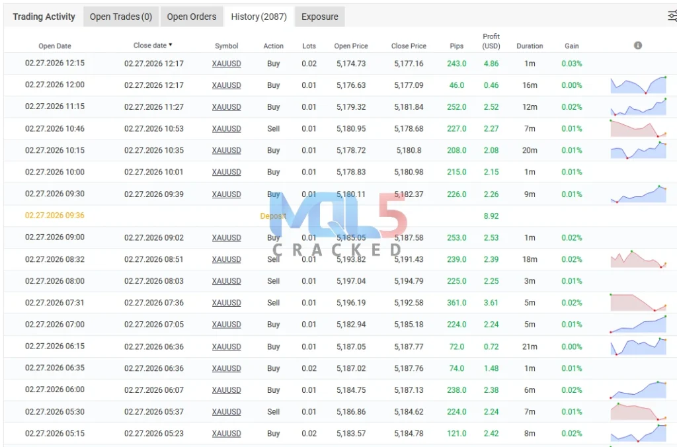This screenshot has width=677, height=447.
Task: Sort by the Gain column header
Action: point(571,46)
